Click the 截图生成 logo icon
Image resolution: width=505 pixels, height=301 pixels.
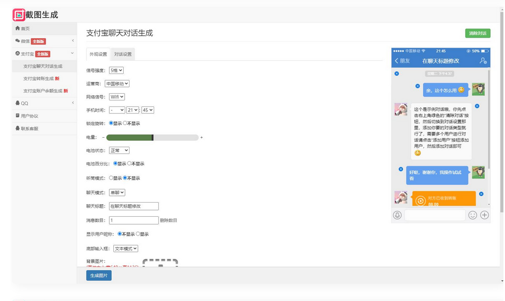pos(19,15)
